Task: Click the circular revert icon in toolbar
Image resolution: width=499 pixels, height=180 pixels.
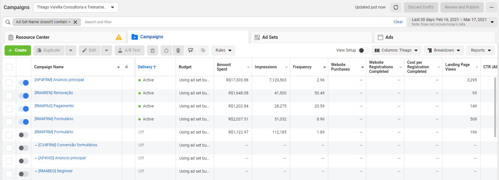Action: coord(166,50)
